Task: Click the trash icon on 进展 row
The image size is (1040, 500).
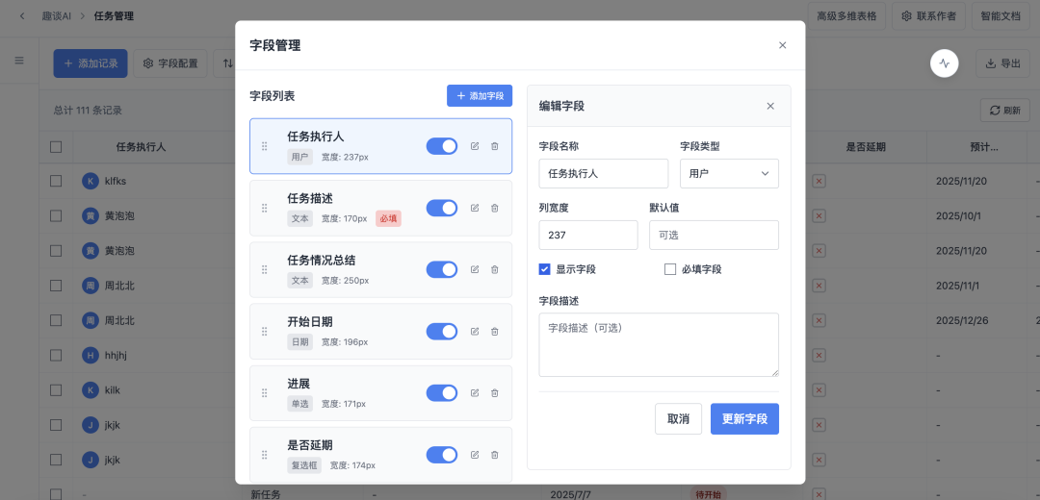Action: click(495, 392)
